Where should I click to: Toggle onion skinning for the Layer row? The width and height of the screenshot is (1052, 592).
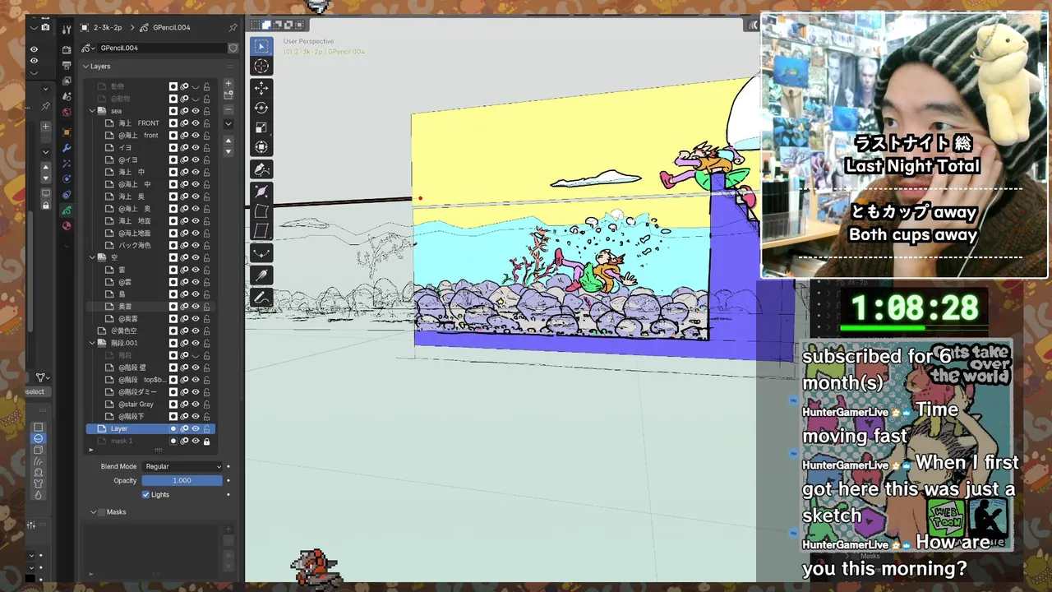pos(184,428)
